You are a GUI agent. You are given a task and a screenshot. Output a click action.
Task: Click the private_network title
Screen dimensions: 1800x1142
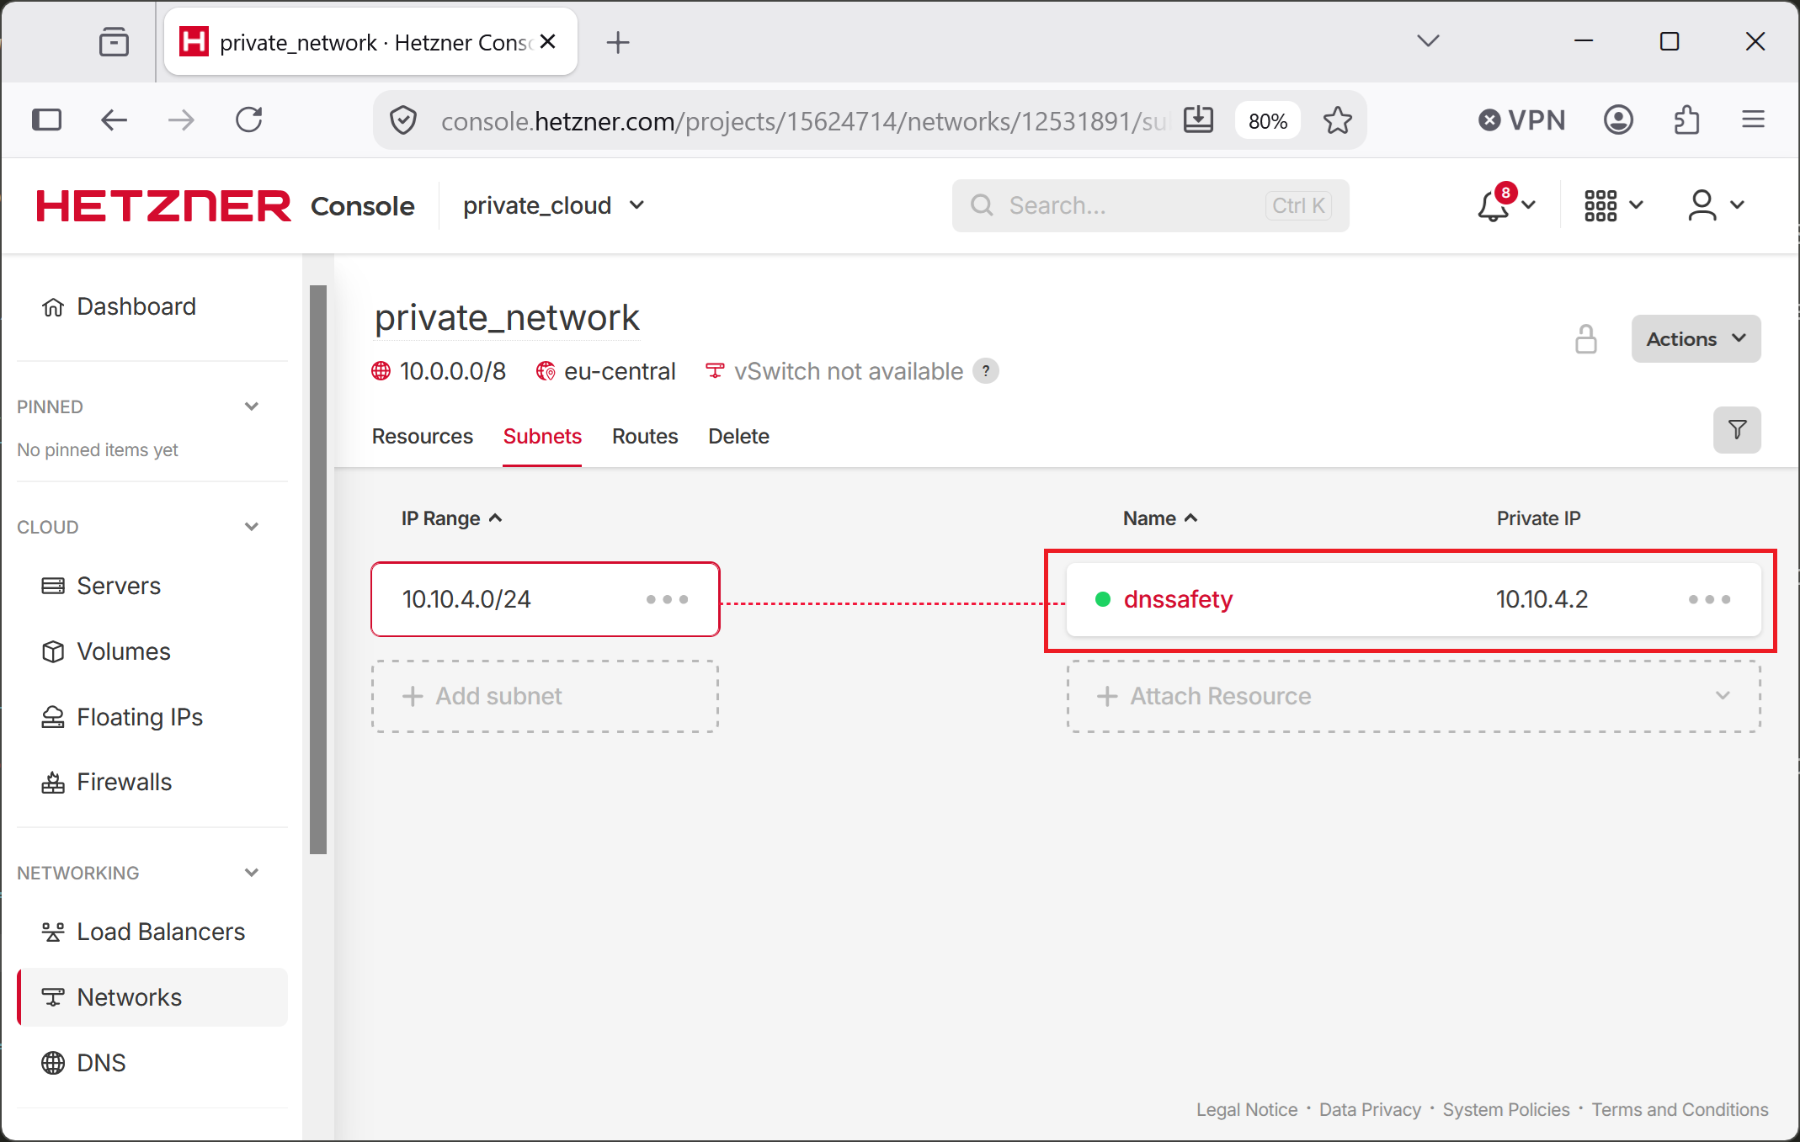pyautogui.click(x=507, y=318)
